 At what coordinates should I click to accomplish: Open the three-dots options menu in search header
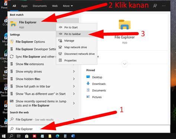tap(164, 6)
